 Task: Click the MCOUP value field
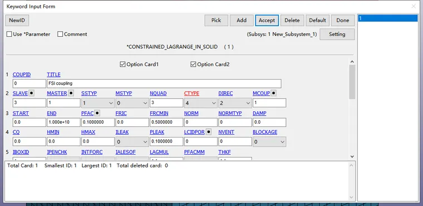click(269, 103)
